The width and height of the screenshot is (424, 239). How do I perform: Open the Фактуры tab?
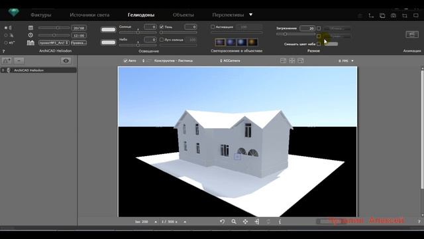[x=41, y=15]
